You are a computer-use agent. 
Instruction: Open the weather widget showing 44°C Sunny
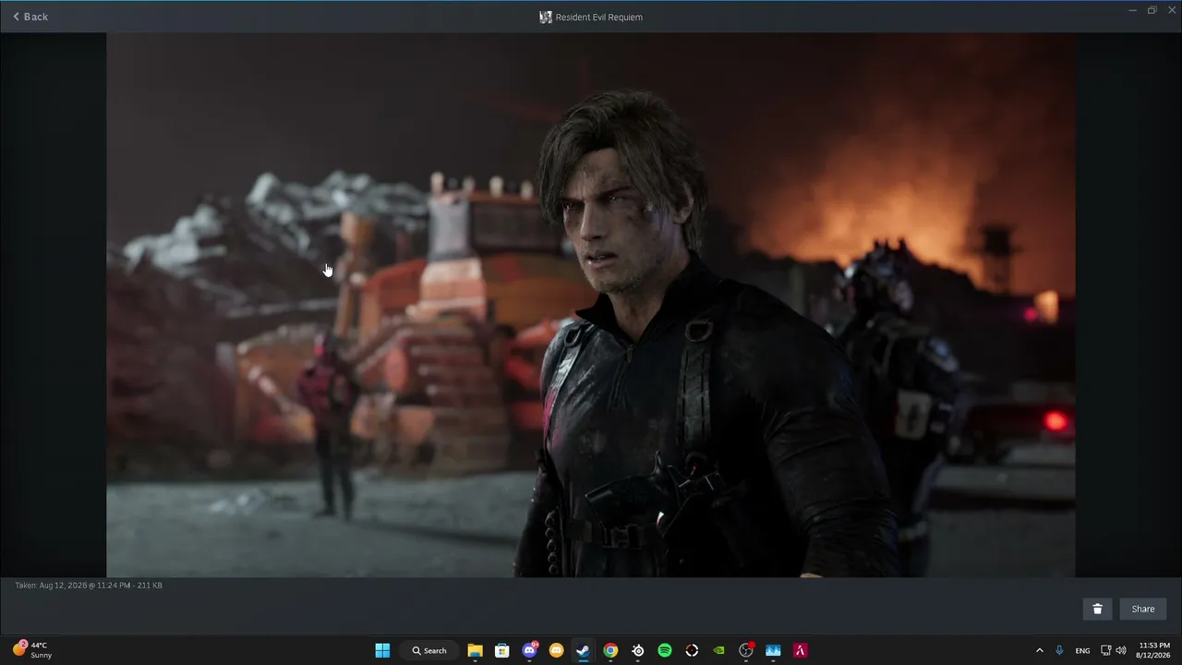click(x=32, y=650)
